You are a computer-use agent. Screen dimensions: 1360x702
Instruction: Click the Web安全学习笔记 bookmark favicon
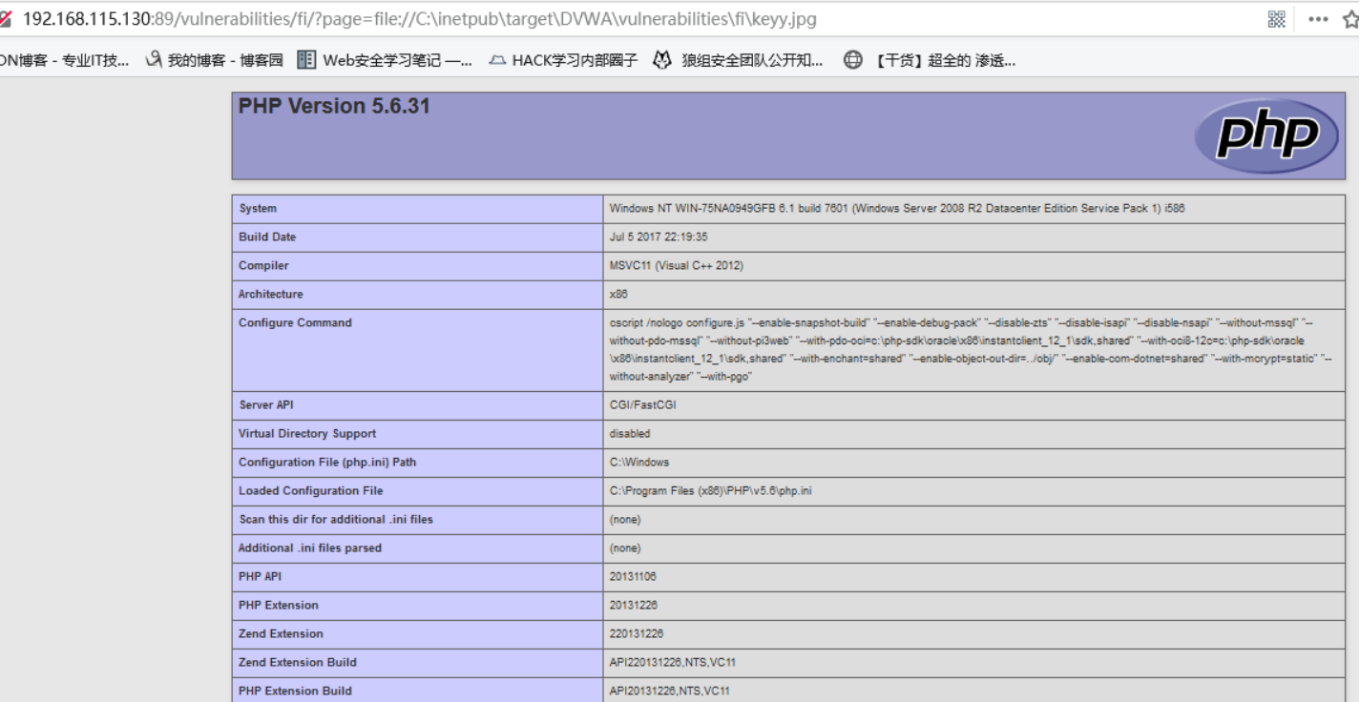(306, 61)
